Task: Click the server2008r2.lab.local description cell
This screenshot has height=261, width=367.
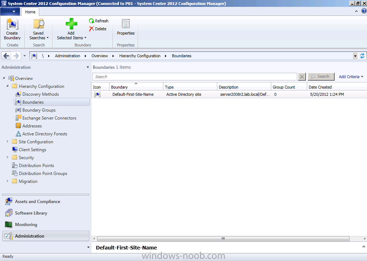Action: [x=244, y=94]
